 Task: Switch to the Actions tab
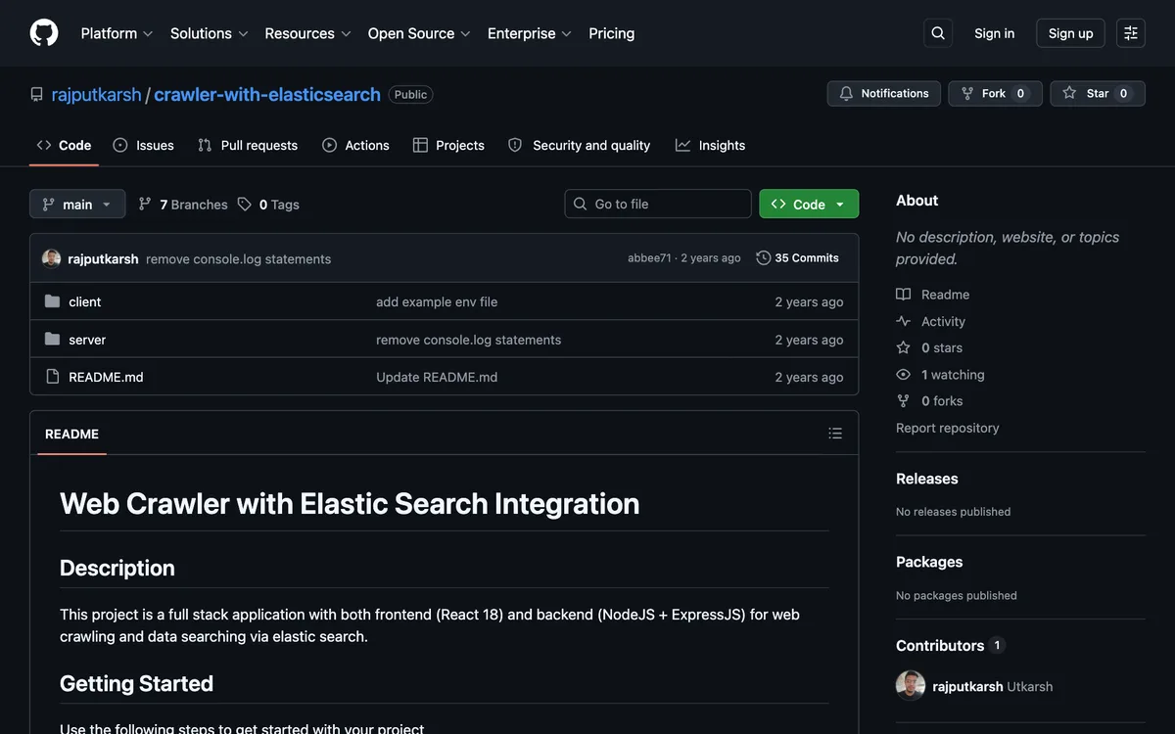click(356, 145)
